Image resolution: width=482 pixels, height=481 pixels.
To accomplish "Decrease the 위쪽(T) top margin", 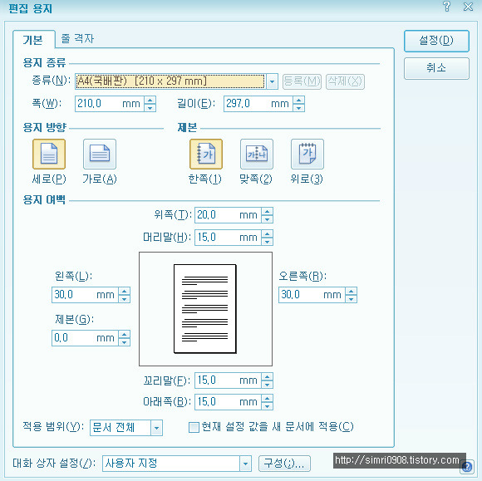I will coord(267,218).
